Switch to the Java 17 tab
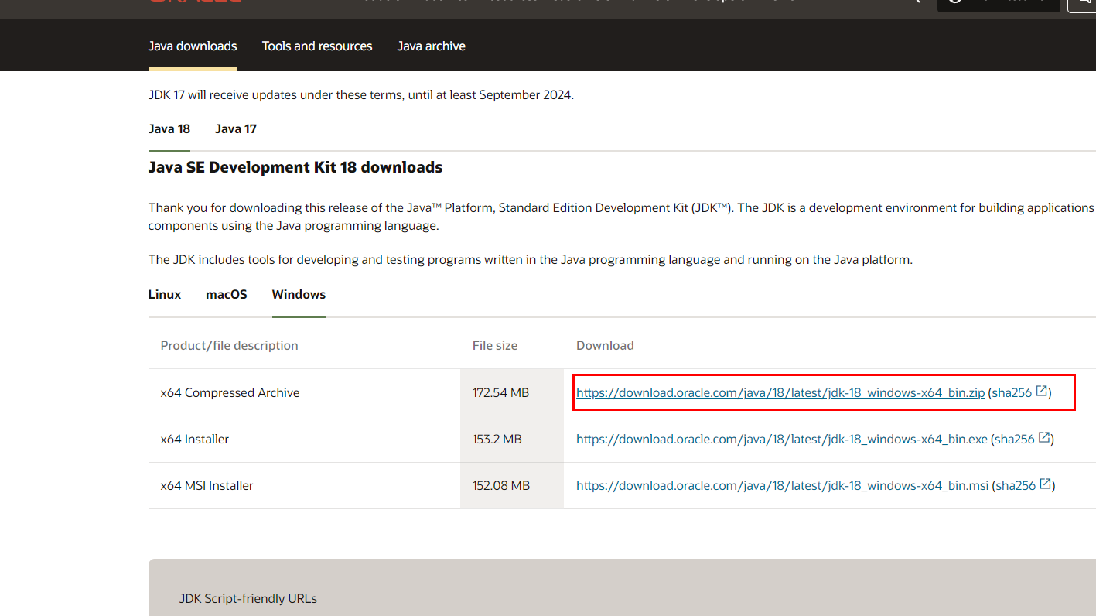 click(x=236, y=128)
